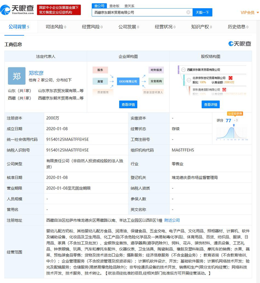This screenshot has height=283, width=260.
Task: Click the 京东香港国际有限公司 shareholder name
Action: [x=206, y=90]
